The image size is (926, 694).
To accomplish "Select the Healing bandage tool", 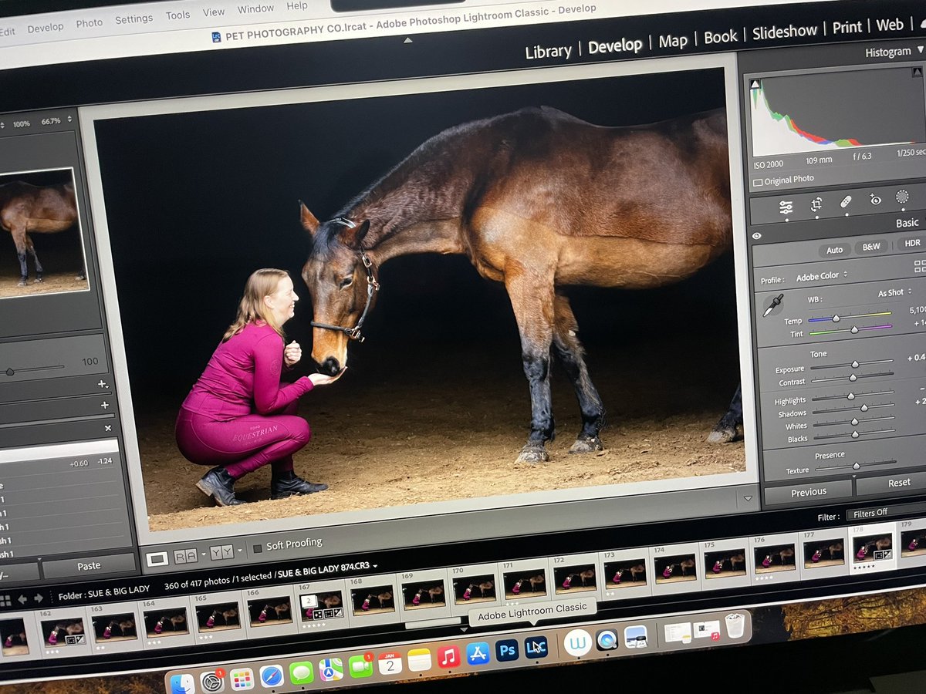I will [x=846, y=201].
